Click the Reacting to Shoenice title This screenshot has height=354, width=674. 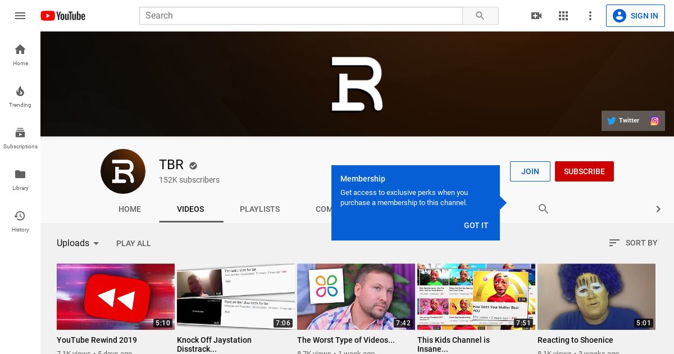coord(575,340)
